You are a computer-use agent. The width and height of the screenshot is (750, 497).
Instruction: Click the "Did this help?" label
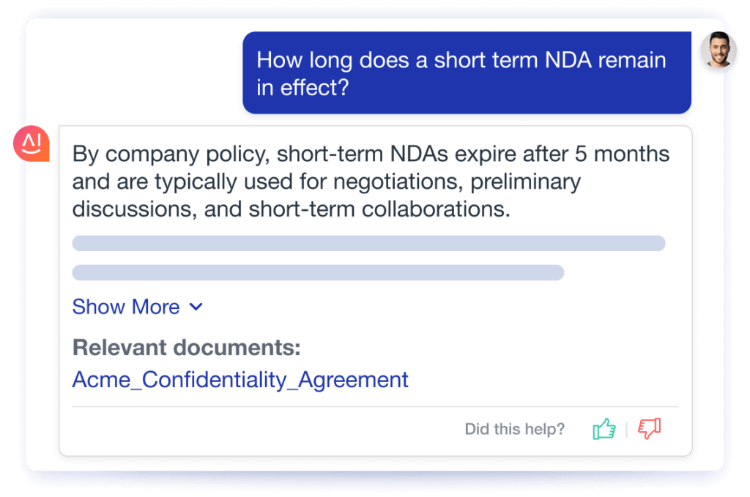tap(514, 429)
